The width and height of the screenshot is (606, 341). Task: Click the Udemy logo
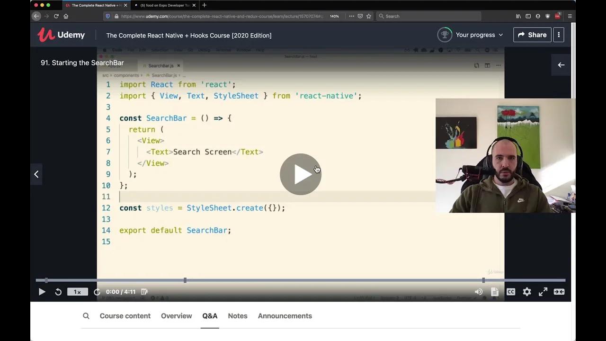(61, 35)
